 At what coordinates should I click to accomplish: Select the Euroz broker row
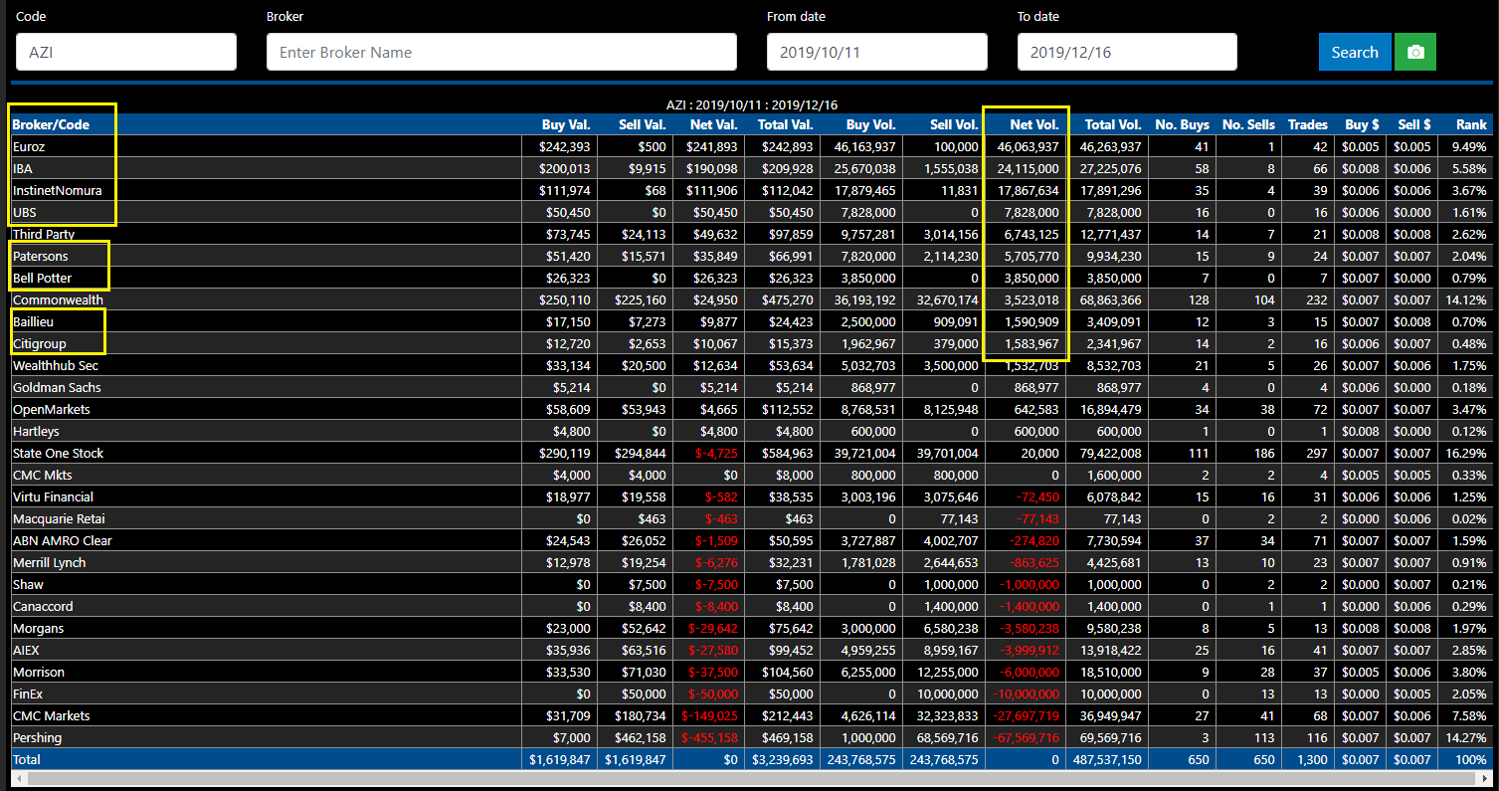point(750,146)
